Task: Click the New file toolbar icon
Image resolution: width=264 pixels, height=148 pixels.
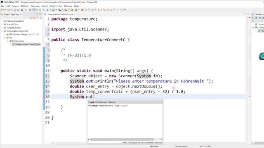Action: point(2,10)
